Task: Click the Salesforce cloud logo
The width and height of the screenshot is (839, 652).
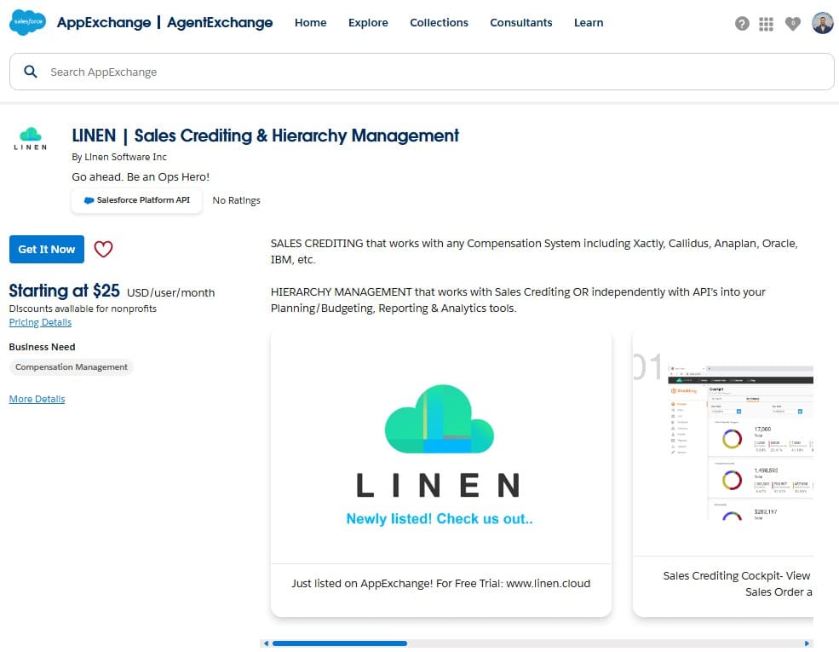Action: point(27,22)
